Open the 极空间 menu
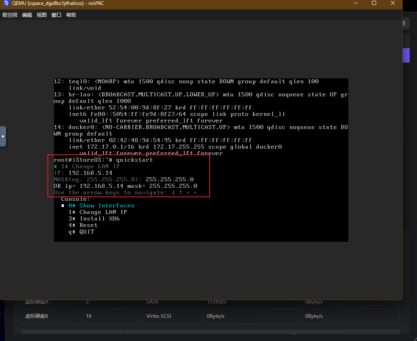Image resolution: width=417 pixels, height=341 pixels. (x=10, y=15)
